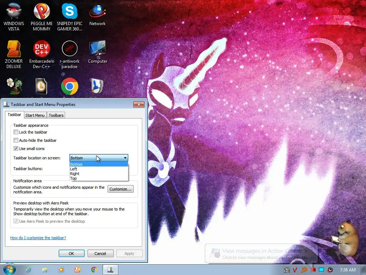Click the orange magnifier tray icon
This screenshot has height=275, width=366.
pos(304,270)
